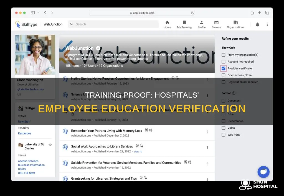Check Web Page format filter
Screen dimensions: 284x196
(x=224, y=135)
